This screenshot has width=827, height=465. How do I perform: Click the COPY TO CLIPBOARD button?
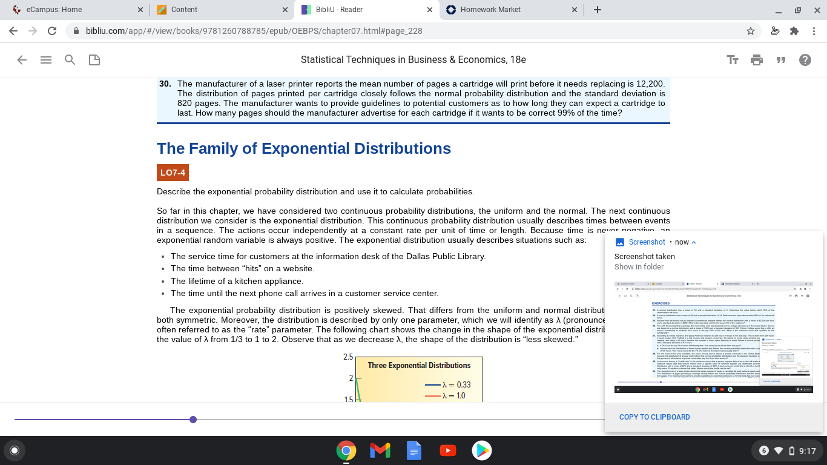(x=654, y=417)
